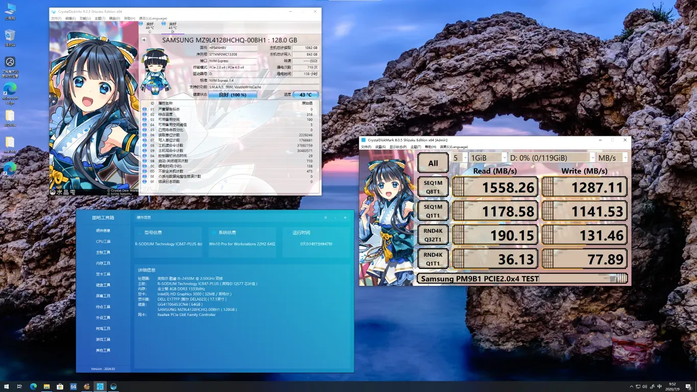Run the RND4K Q32T1 test
The height and width of the screenshot is (392, 697).
(433, 235)
